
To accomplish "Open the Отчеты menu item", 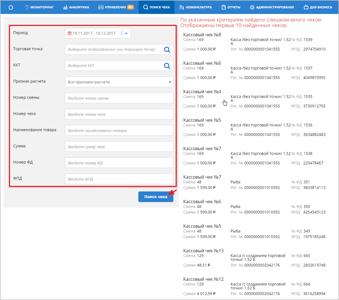I will coord(231,7).
